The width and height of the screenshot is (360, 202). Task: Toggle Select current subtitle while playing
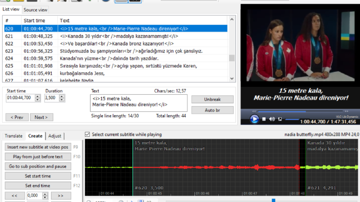(87, 135)
